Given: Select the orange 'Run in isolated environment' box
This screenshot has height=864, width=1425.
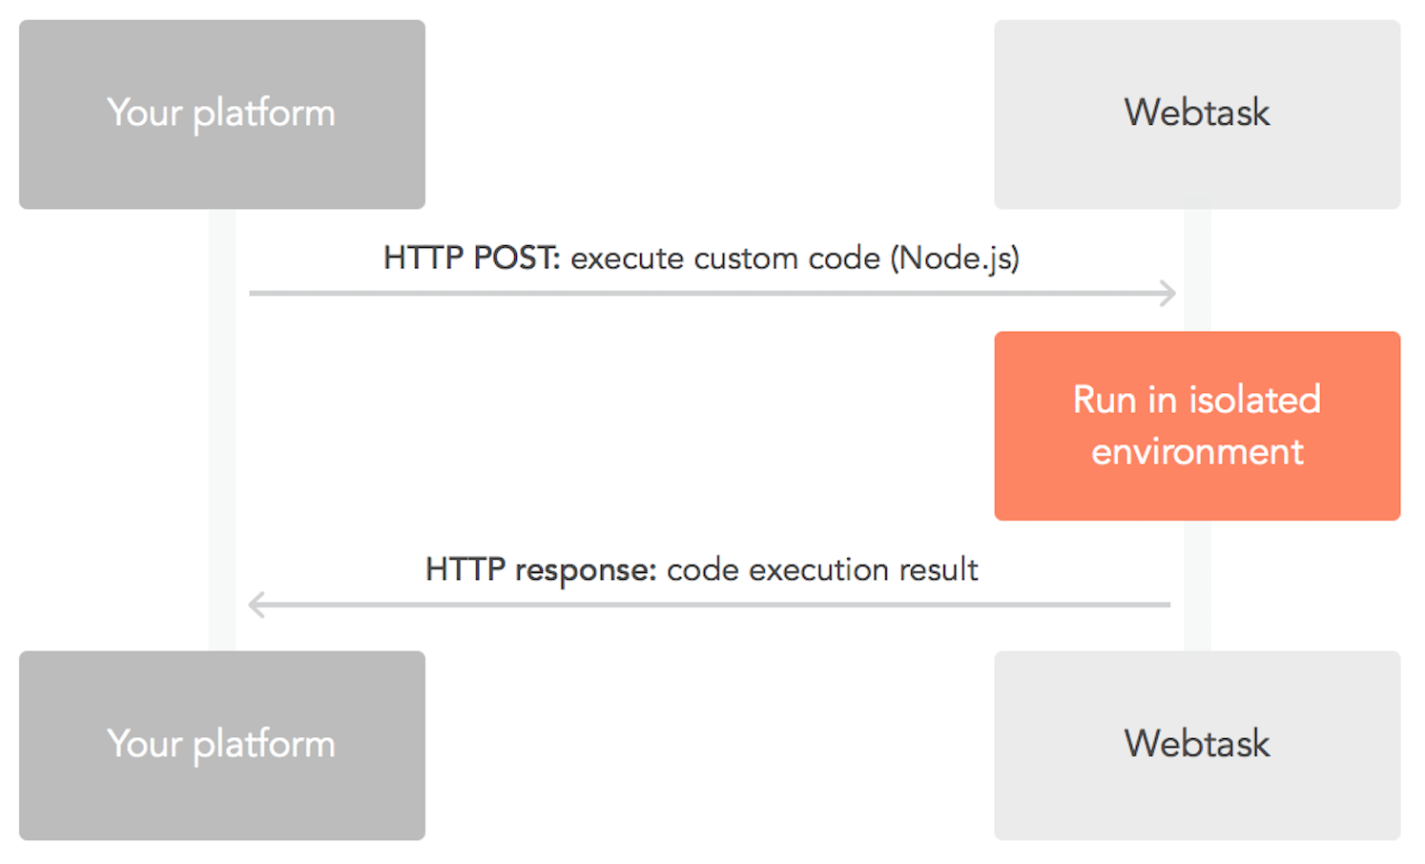Looking at the screenshot, I should pos(1197,425).
